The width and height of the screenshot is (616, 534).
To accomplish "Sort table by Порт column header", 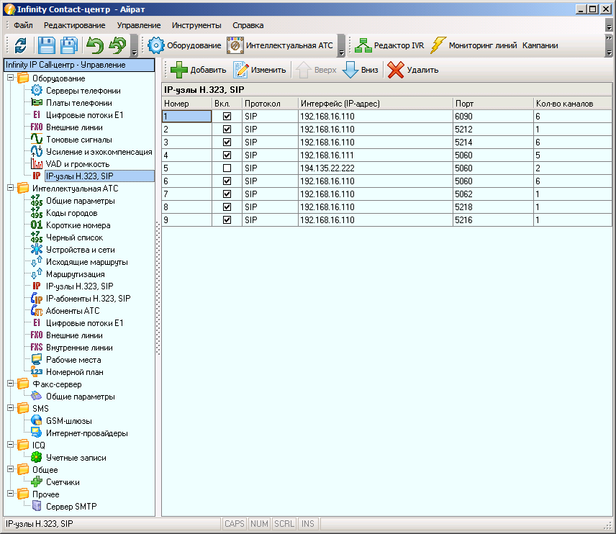I will 493,104.
